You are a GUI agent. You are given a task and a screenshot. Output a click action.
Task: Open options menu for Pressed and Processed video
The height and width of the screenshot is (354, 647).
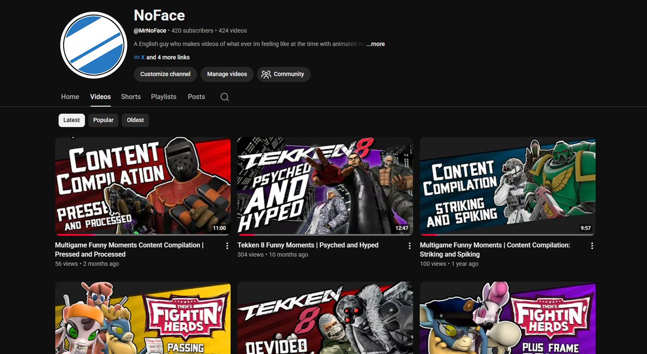(227, 246)
